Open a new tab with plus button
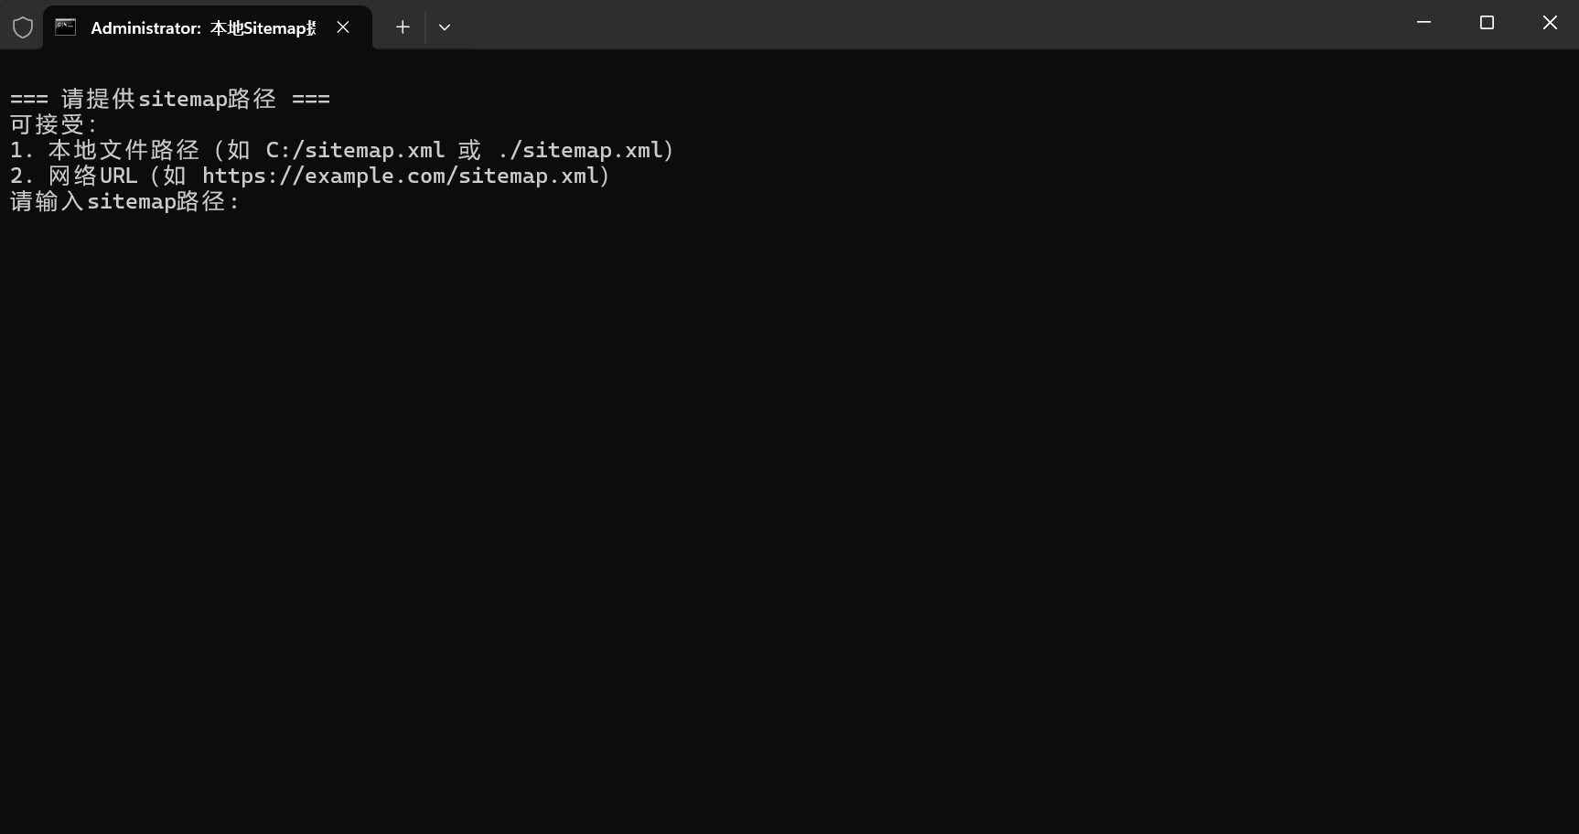 click(403, 27)
